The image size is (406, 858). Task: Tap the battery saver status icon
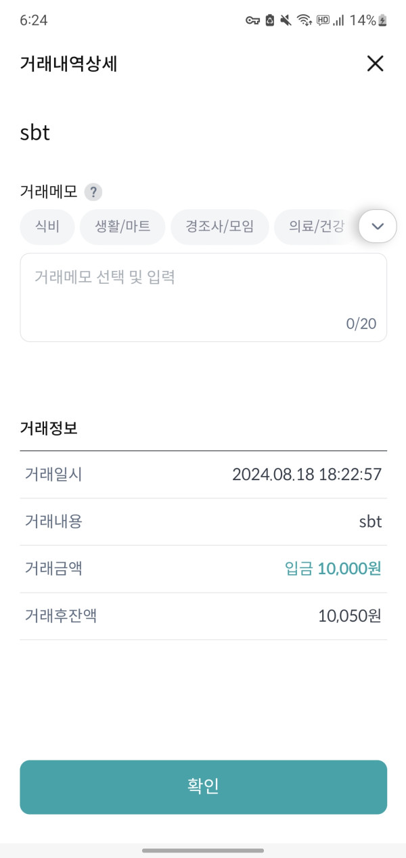269,20
